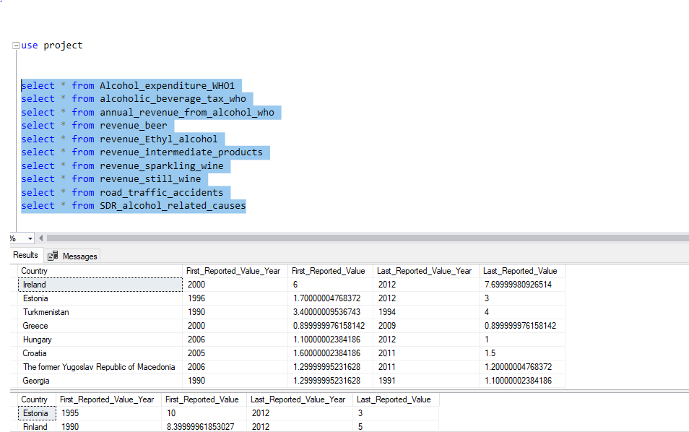Screen dimensions: 689x432
Task: Click value 10 in second grid Estonia row
Action: click(204, 413)
